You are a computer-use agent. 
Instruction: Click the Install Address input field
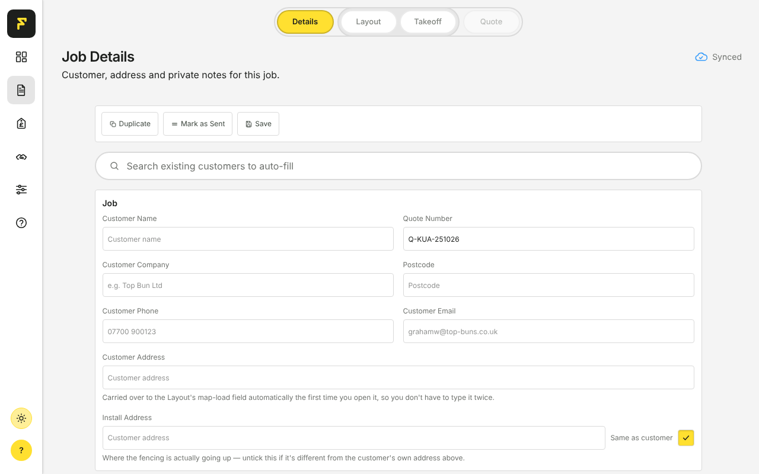354,438
